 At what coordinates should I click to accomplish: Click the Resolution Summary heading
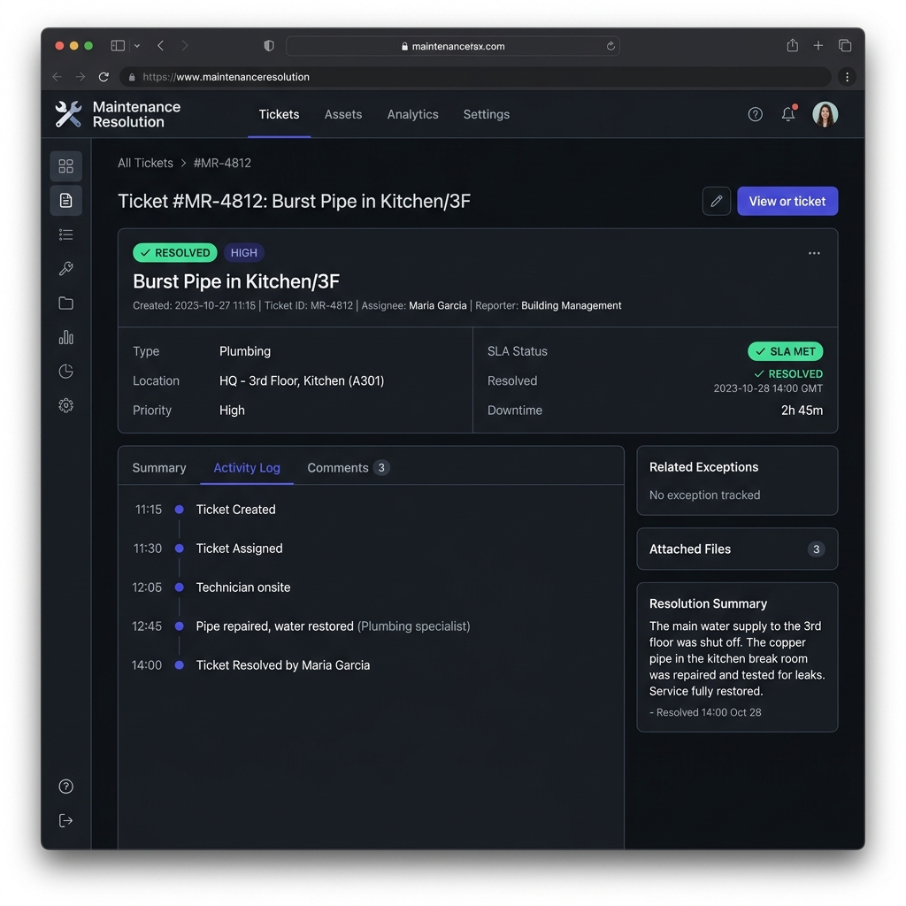(709, 603)
